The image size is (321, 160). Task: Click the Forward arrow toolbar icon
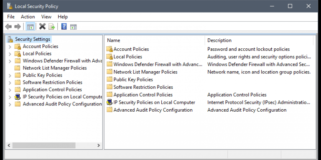click(x=18, y=27)
